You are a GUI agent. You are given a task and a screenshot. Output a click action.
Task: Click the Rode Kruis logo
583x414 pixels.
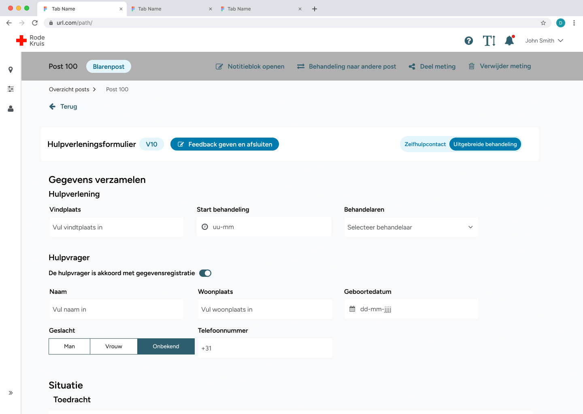(x=30, y=40)
